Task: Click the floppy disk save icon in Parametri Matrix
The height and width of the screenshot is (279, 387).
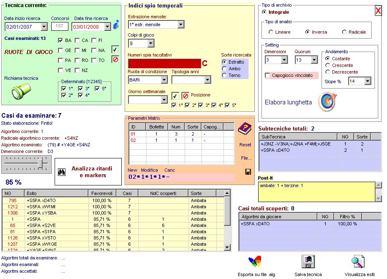Action: pyautogui.click(x=248, y=172)
